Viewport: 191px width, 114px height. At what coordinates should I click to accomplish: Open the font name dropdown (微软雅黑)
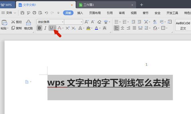[x=63, y=22]
